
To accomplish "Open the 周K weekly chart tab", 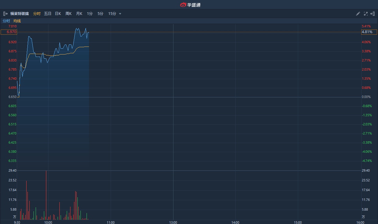I will click(68, 14).
